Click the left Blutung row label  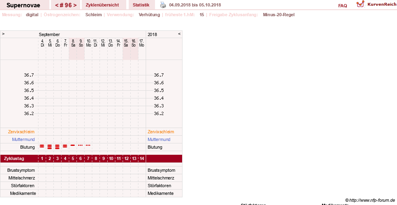pos(28,147)
